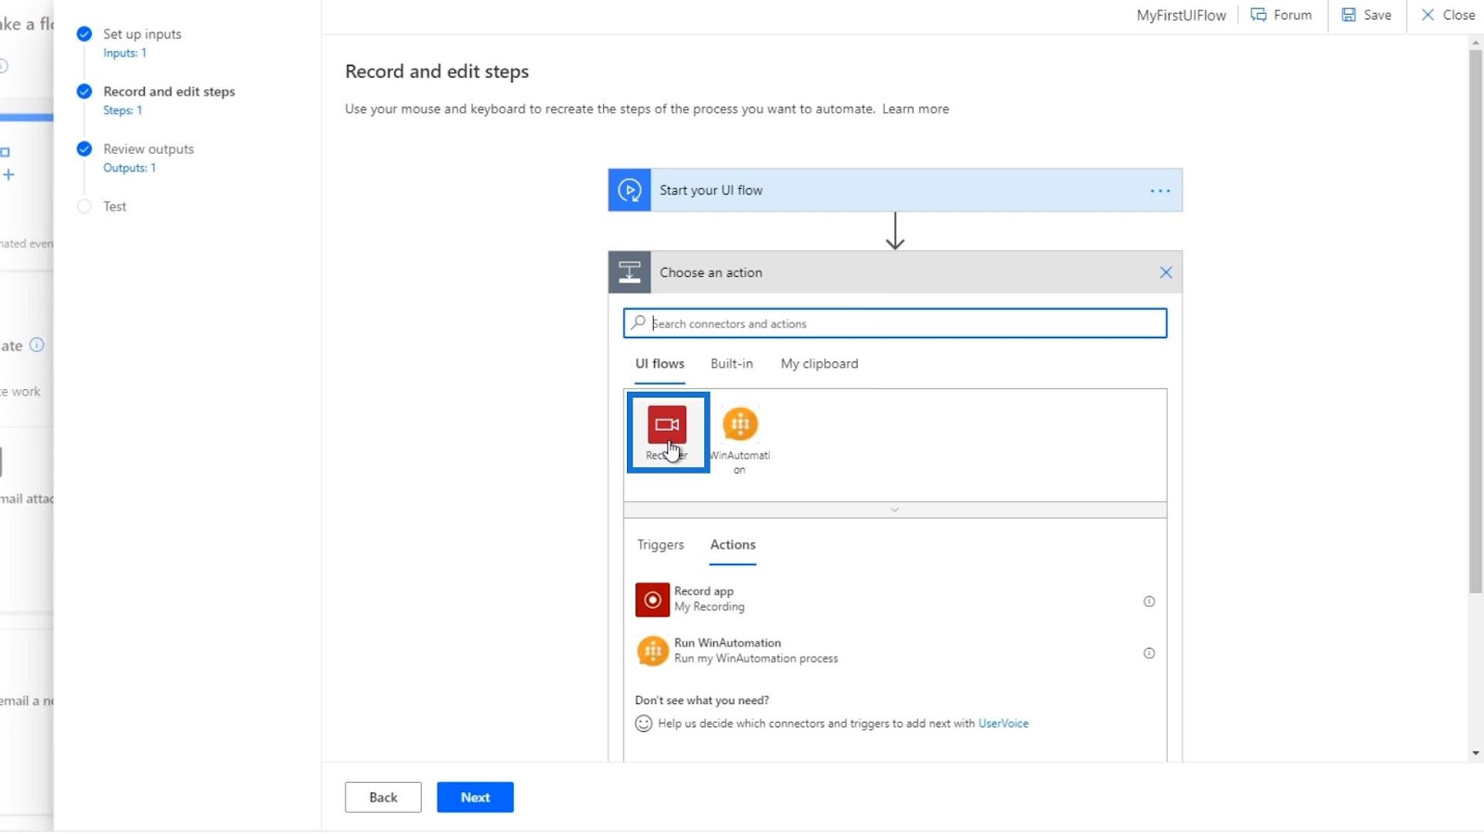The width and height of the screenshot is (1484, 834).
Task: Open the Start your UI flow ellipsis menu
Action: (x=1160, y=191)
